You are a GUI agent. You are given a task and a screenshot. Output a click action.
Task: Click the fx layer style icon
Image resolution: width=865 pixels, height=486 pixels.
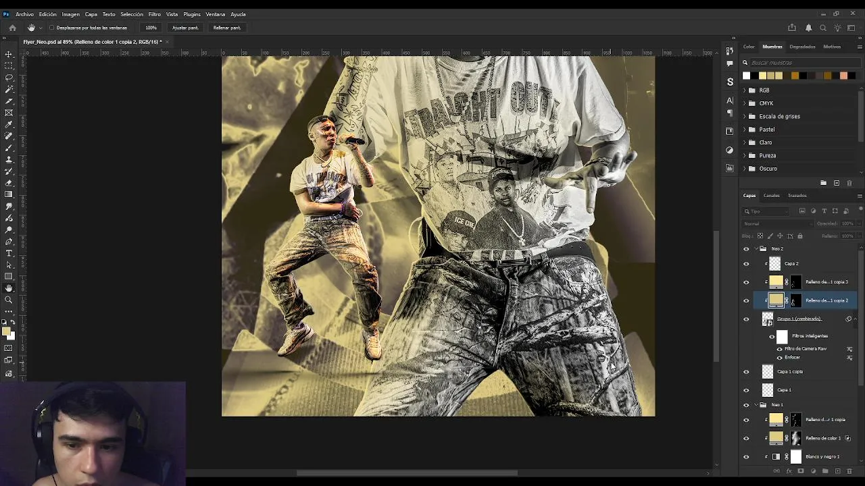point(789,471)
